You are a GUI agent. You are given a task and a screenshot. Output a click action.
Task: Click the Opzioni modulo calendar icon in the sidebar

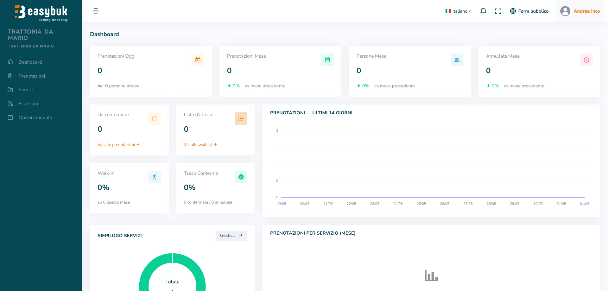pyautogui.click(x=10, y=117)
